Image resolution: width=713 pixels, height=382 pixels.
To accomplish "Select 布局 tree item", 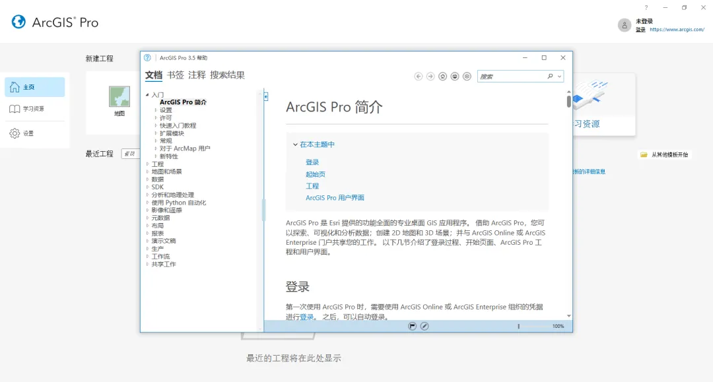I will [157, 226].
